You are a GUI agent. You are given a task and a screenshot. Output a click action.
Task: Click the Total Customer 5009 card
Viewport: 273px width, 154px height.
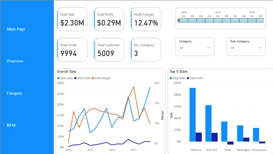(x=109, y=50)
